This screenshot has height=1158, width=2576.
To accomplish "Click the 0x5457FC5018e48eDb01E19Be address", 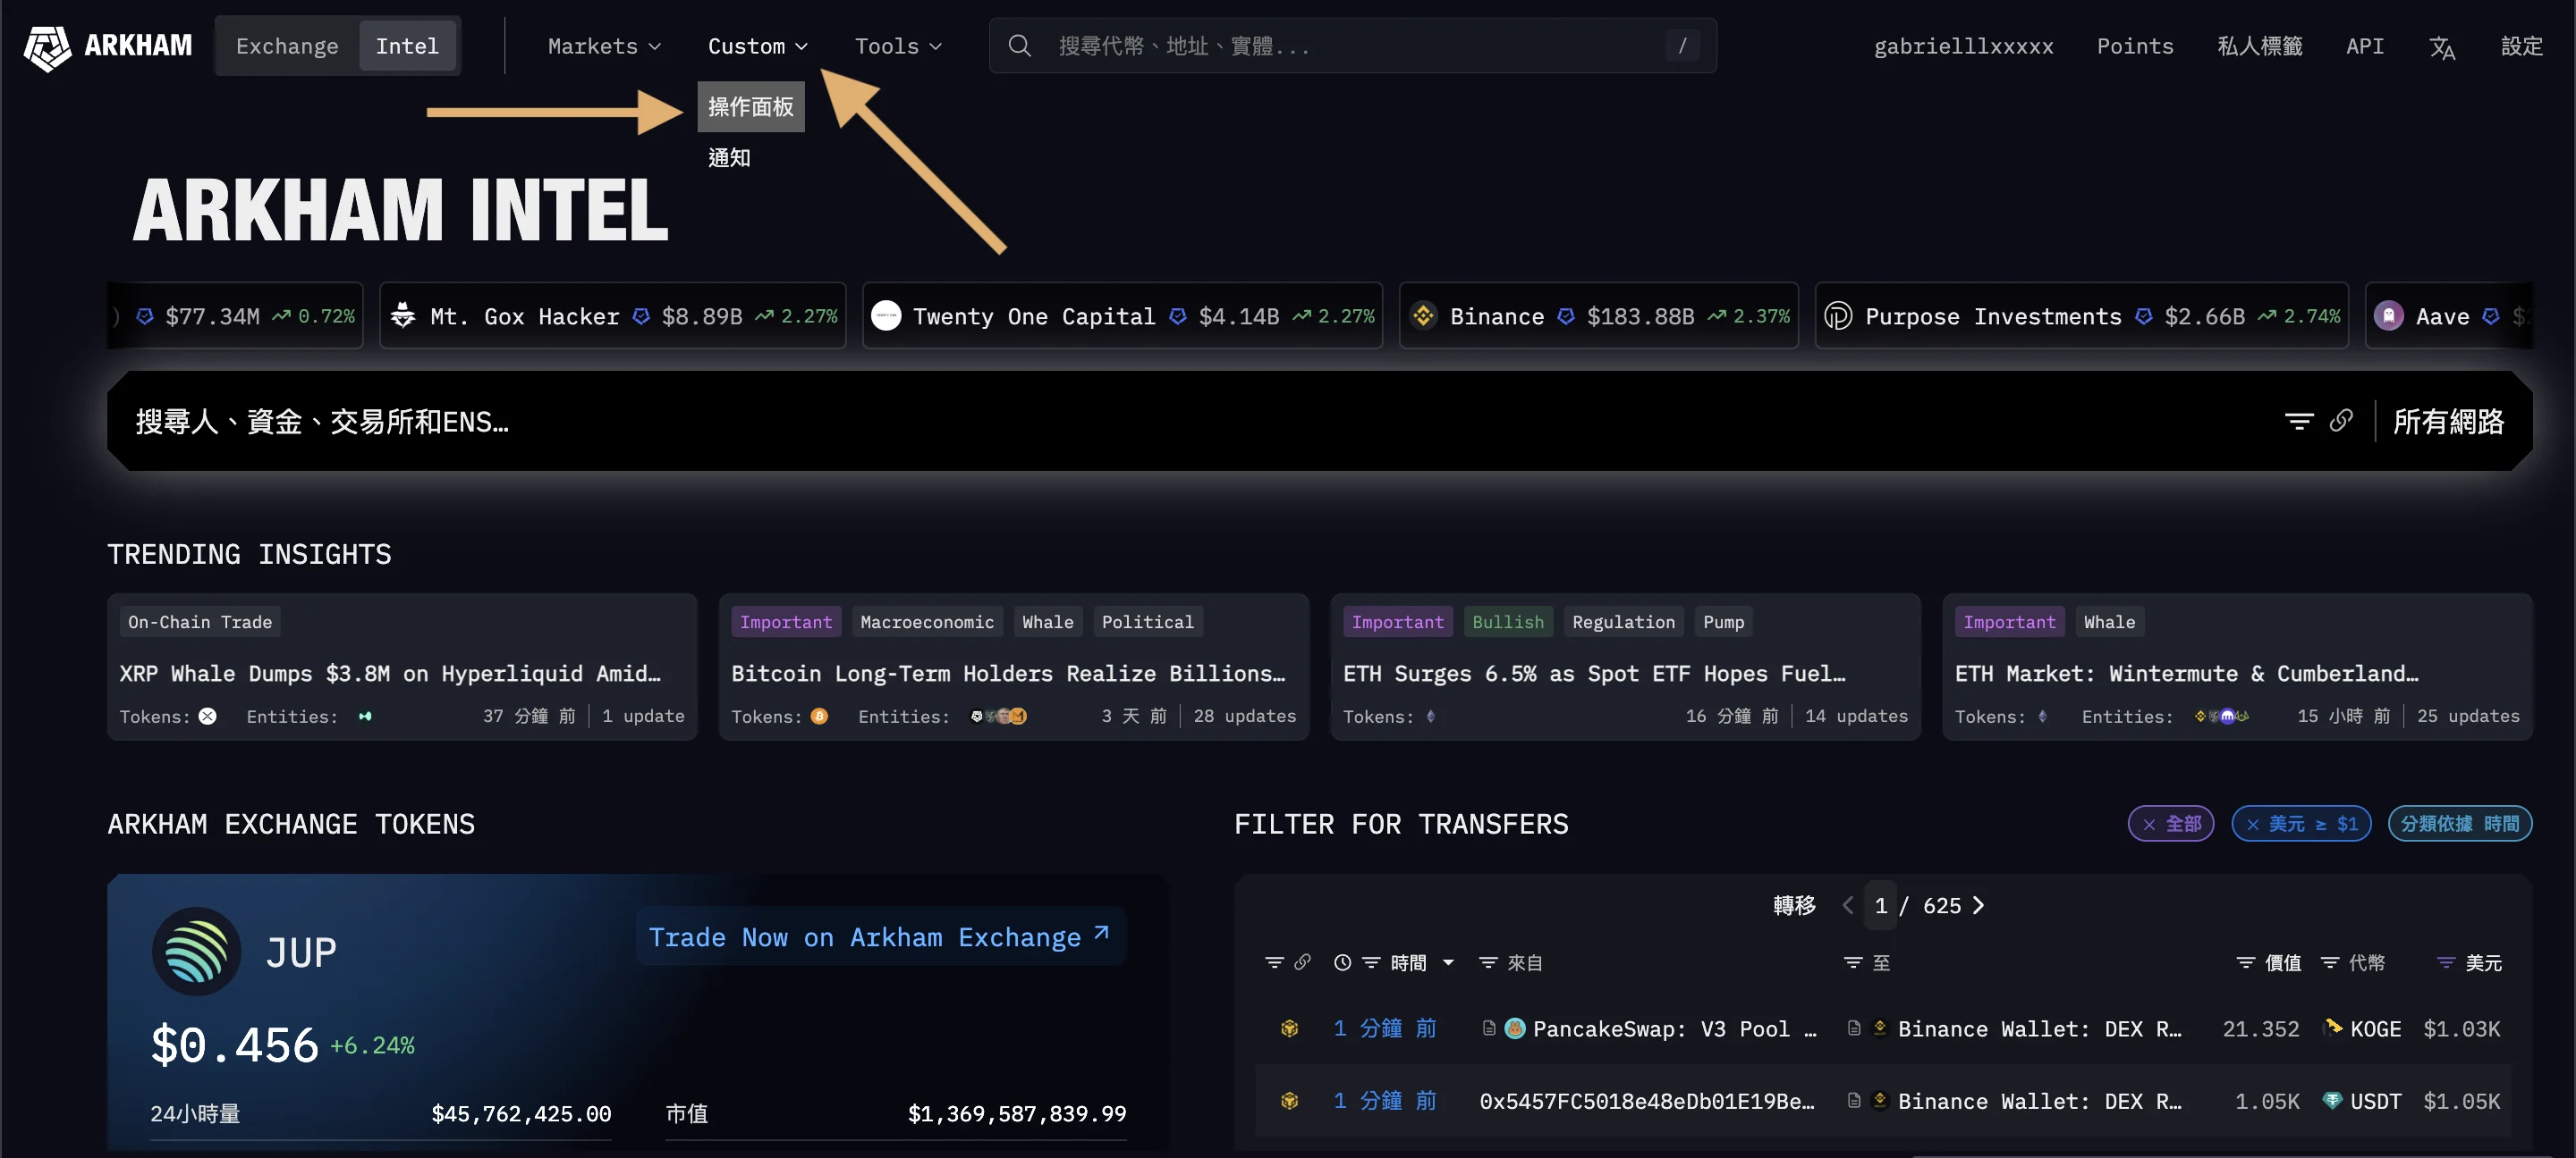I will 1646,1100.
